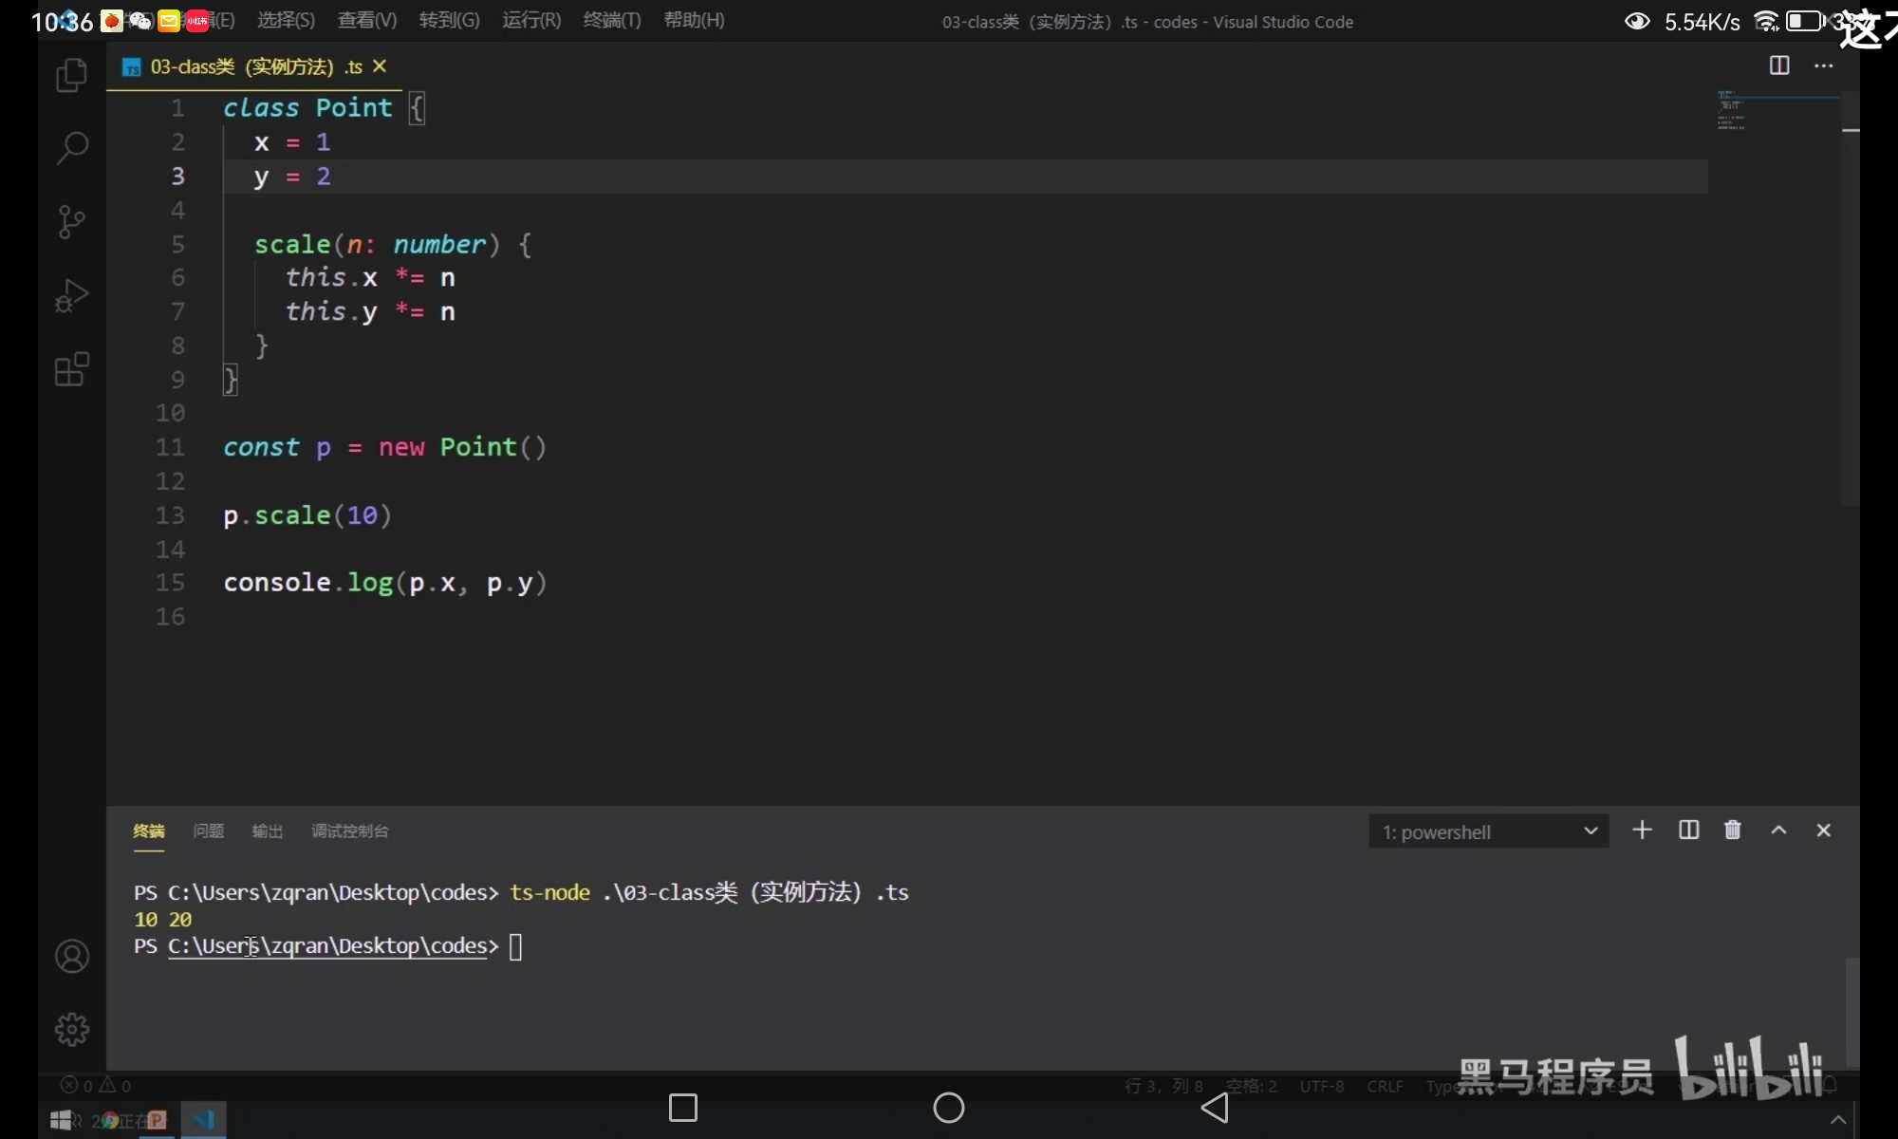Open the 终端(T) menu
The width and height of the screenshot is (1898, 1139).
pos(611,21)
